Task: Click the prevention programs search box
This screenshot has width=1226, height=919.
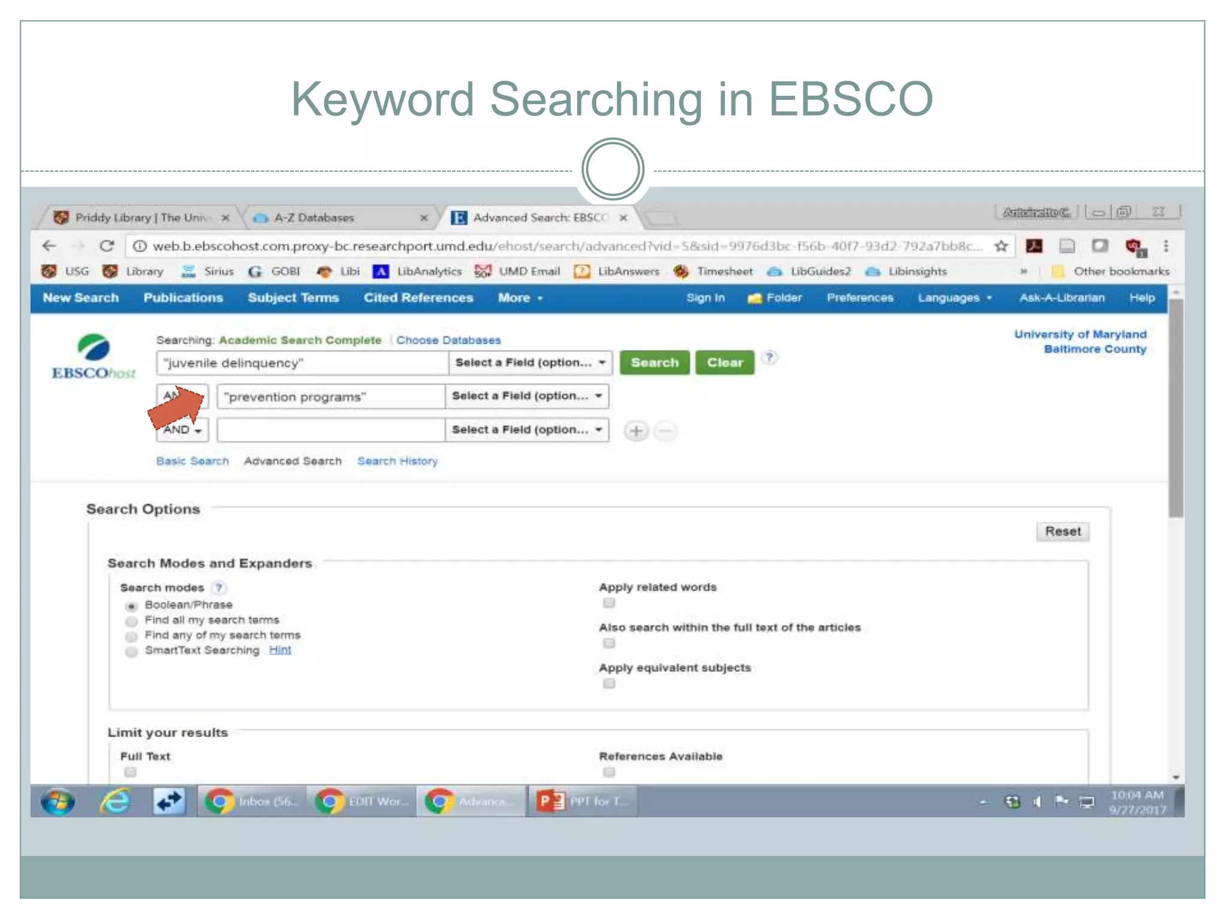Action: point(331,396)
